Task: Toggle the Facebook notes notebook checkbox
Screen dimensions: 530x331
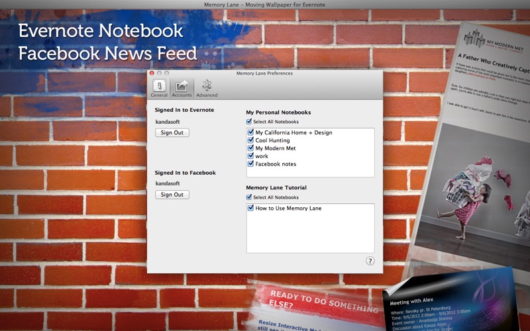Action: tap(250, 164)
